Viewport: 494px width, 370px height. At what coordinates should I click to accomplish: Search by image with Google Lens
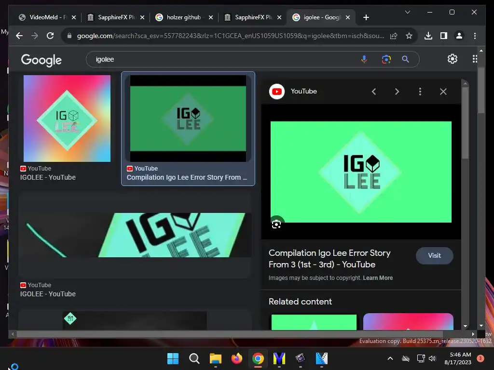(x=386, y=59)
